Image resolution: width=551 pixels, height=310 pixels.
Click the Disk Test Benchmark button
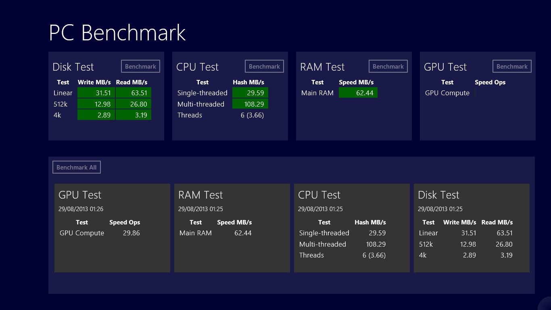pyautogui.click(x=140, y=67)
